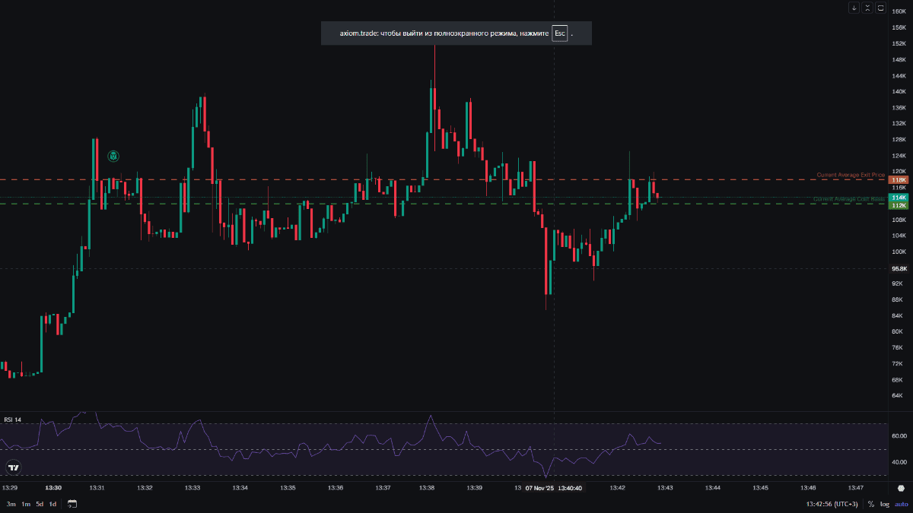Toggle percent scale mode
Viewport: 913px width, 513px height.
click(870, 504)
